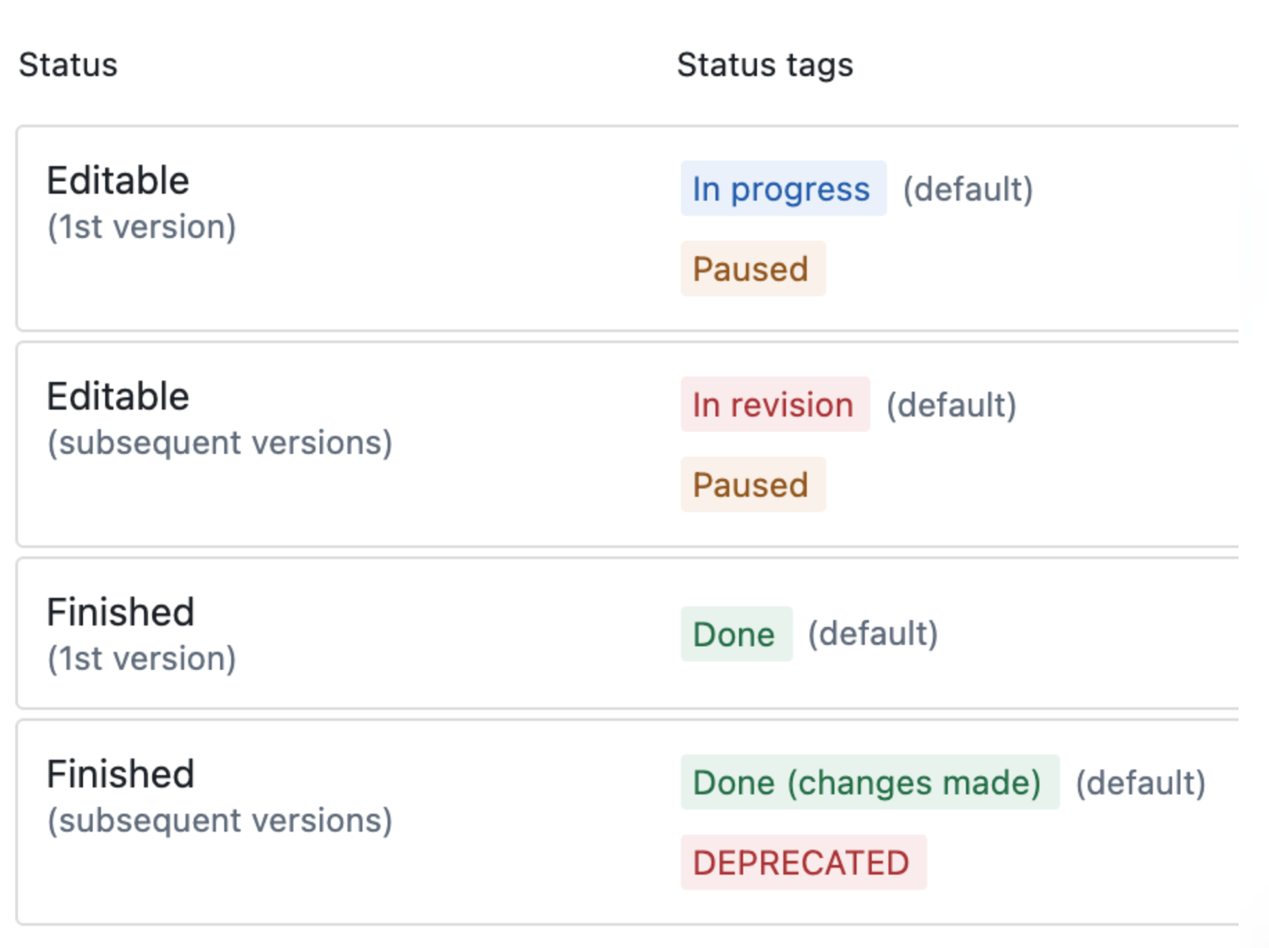This screenshot has width=1269, height=948.
Task: Click the Status column header
Action: 68,65
